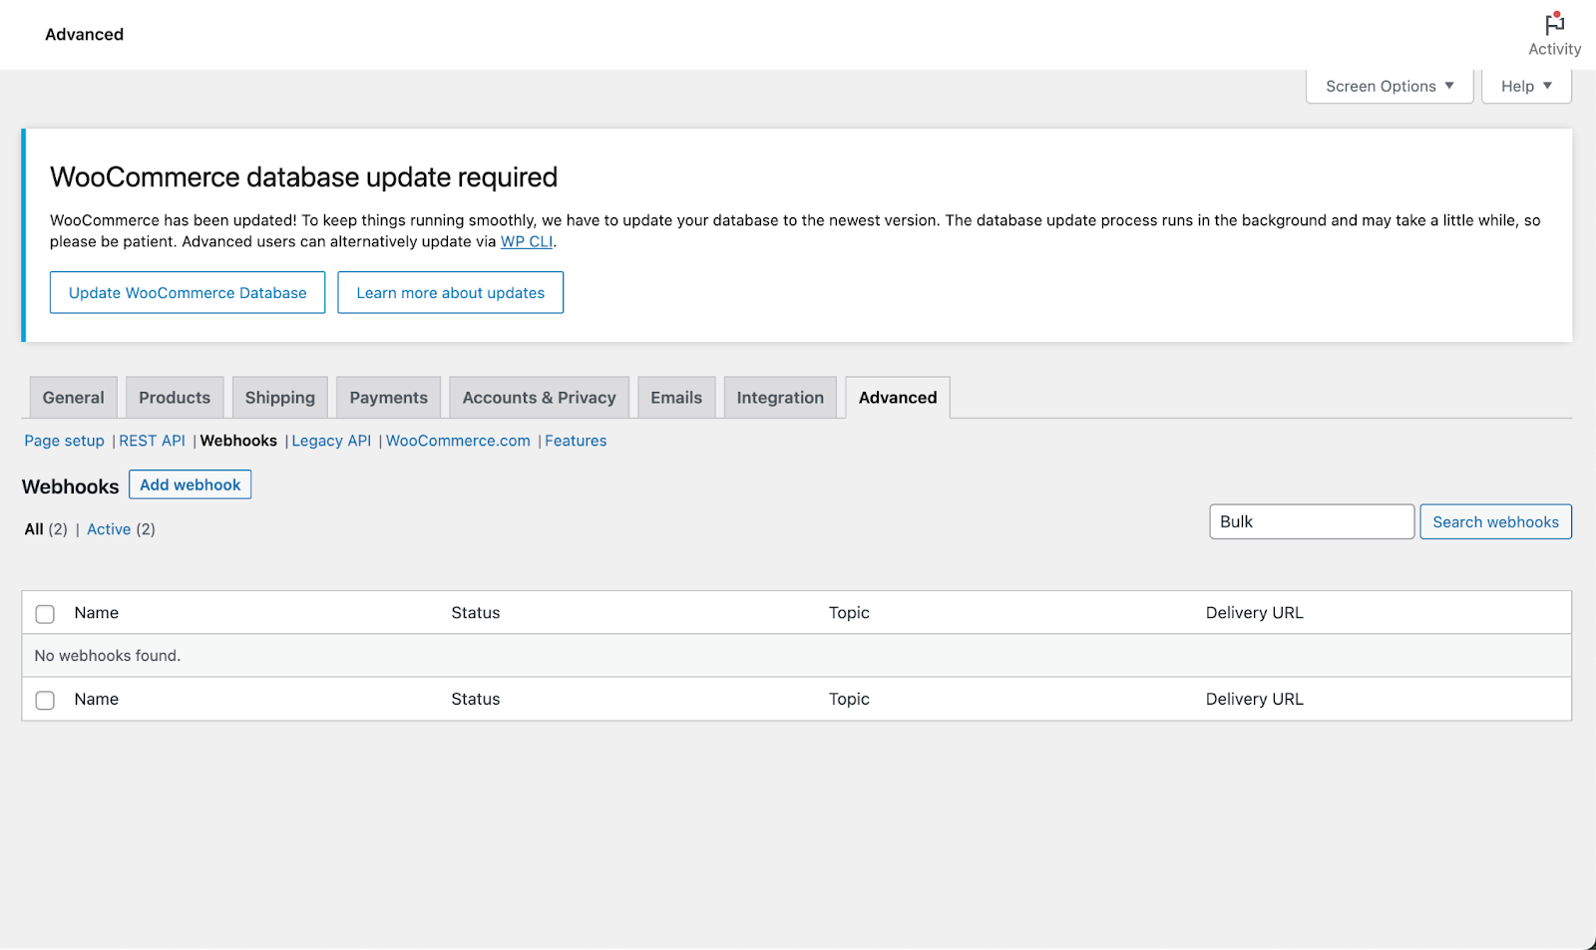Open the Accounts & Privacy tab
The image size is (1596, 950).
[x=540, y=398]
